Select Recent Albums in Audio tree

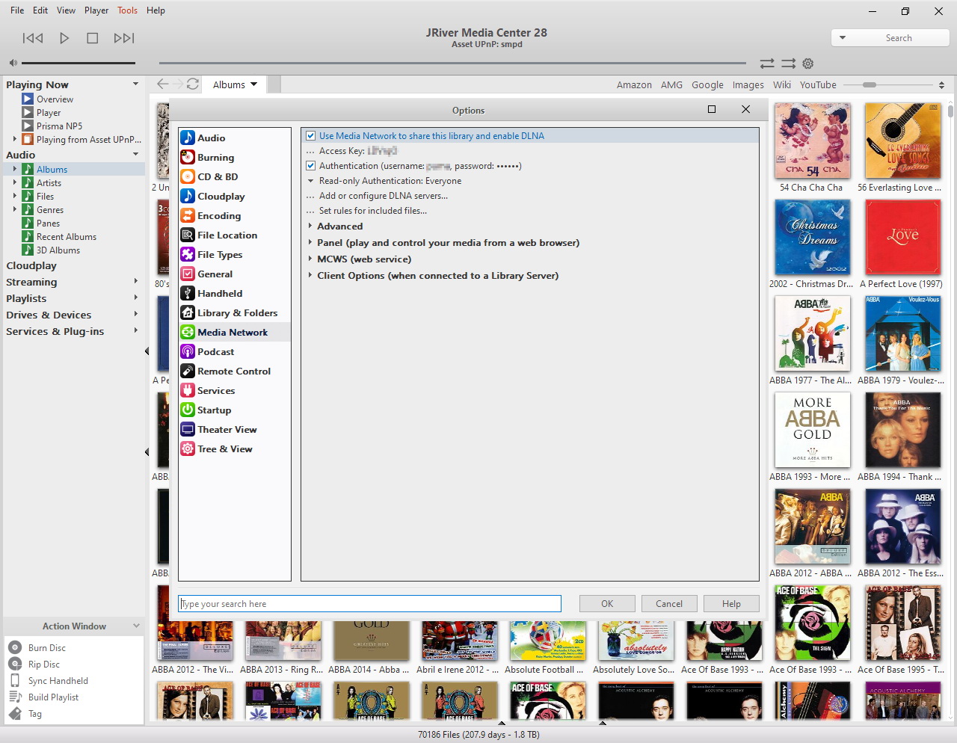67,236
